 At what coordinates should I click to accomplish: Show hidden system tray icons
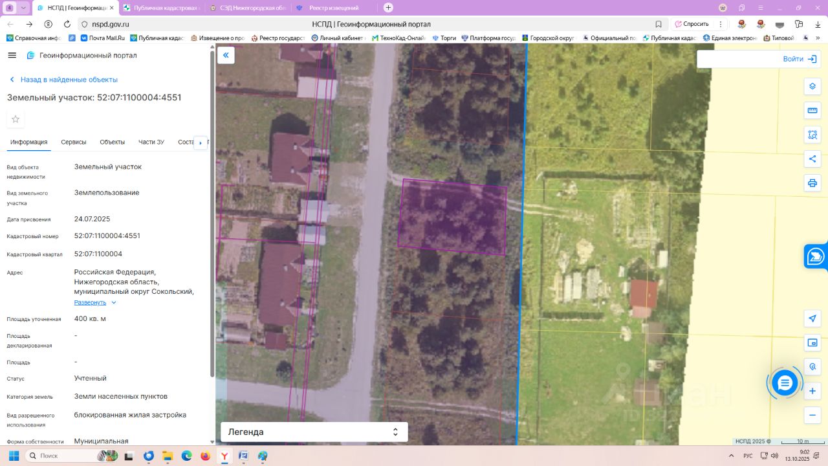point(730,456)
